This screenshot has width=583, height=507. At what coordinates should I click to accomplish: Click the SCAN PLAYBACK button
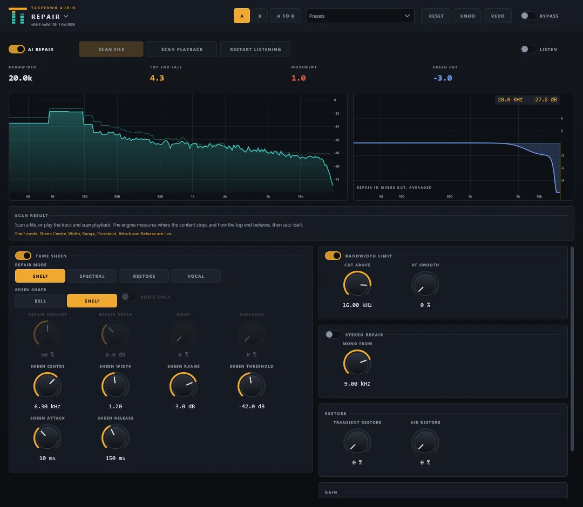182,50
